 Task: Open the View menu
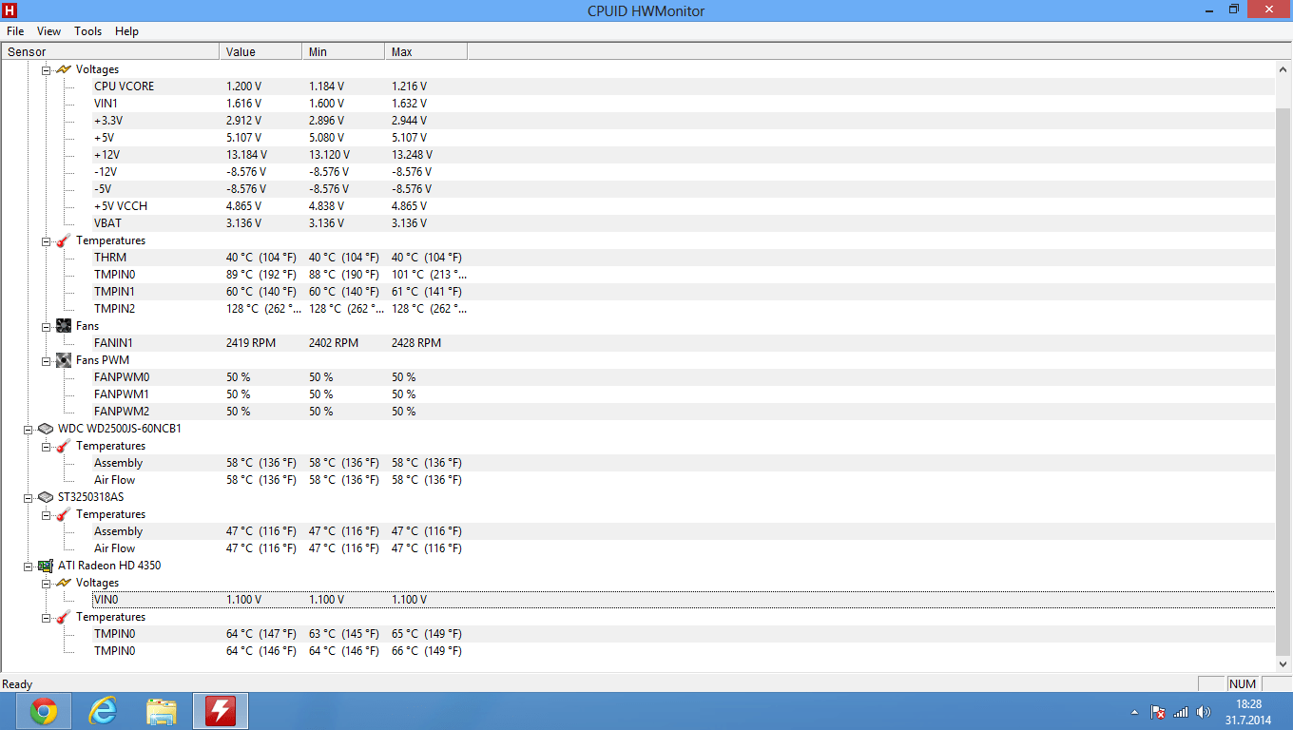(48, 31)
